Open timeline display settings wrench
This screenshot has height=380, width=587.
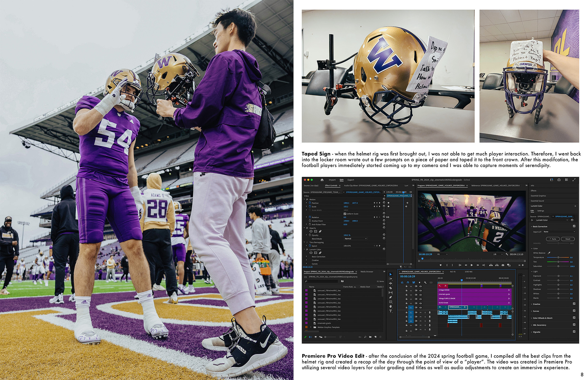tap(425, 282)
